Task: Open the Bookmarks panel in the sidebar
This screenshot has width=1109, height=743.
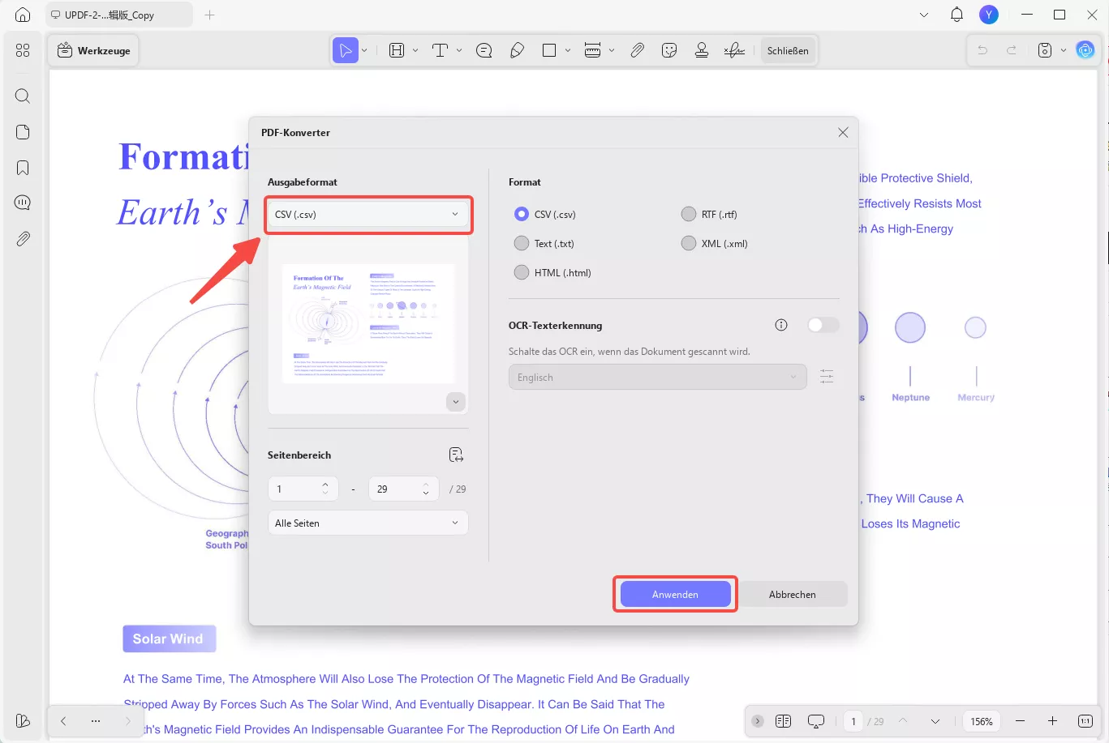Action: (22, 167)
